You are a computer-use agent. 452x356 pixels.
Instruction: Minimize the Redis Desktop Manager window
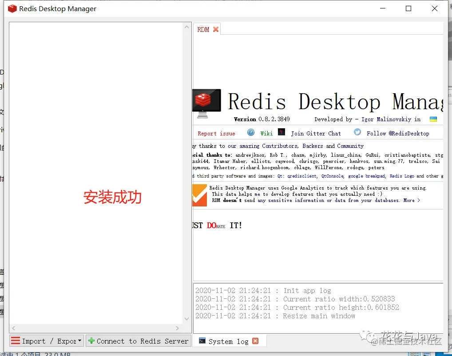click(383, 8)
